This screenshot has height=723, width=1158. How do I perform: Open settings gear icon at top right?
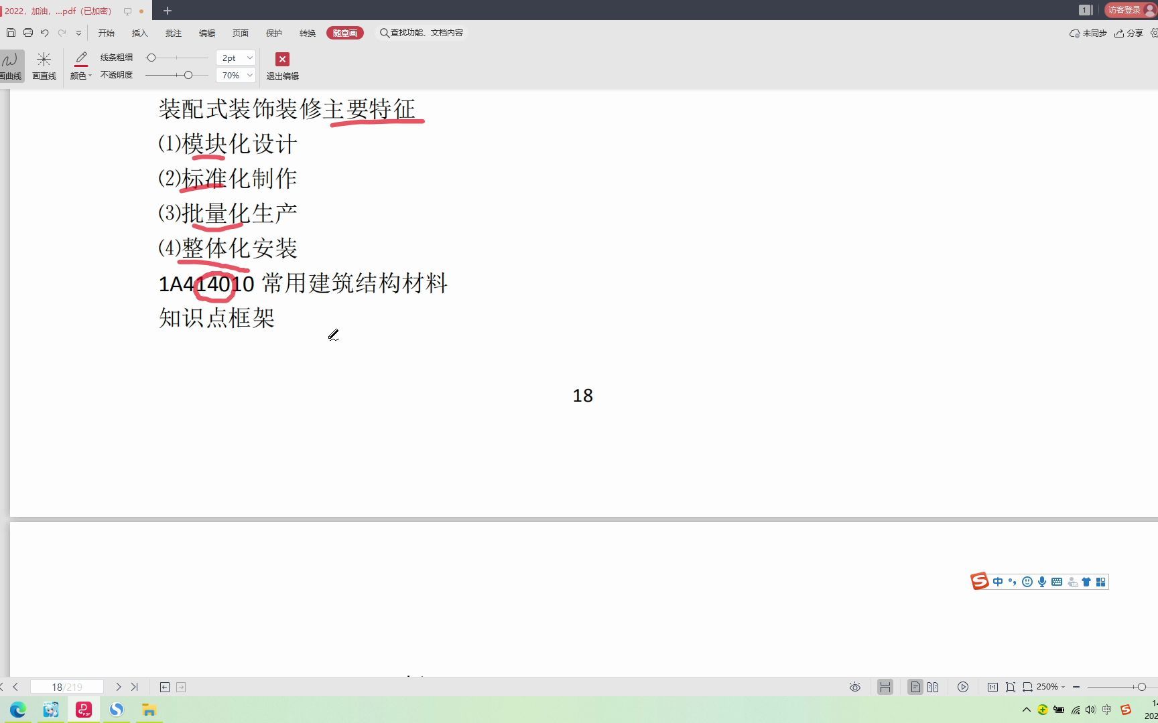point(1153,33)
